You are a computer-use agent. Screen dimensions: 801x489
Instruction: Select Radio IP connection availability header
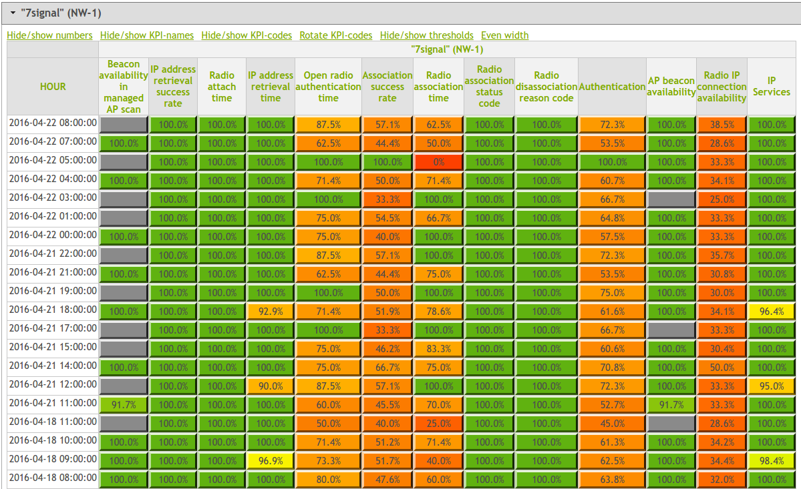click(x=722, y=87)
